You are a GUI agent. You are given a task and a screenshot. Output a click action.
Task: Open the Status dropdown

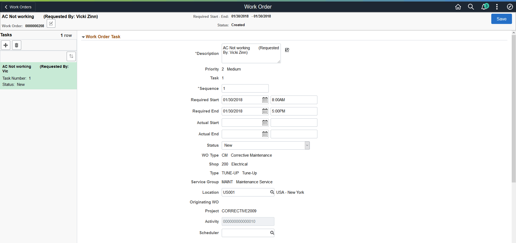307,145
